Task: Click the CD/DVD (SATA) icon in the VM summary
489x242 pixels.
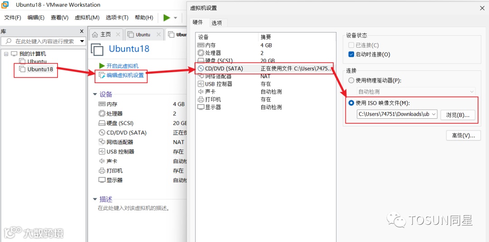Action: (x=102, y=132)
